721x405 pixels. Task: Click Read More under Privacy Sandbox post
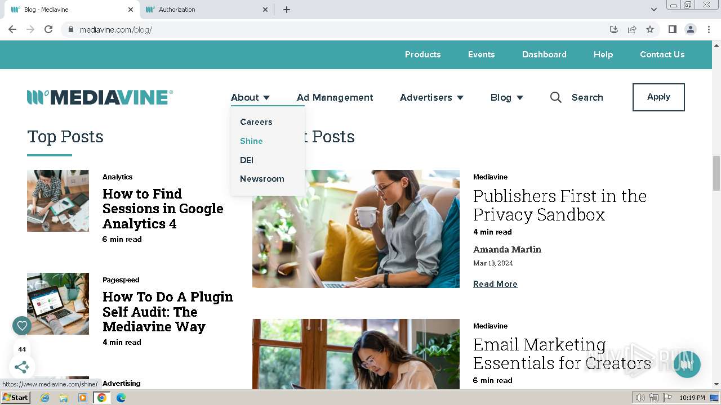[495, 284]
